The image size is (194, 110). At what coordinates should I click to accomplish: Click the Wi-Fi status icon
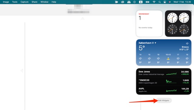(x=154, y=2)
